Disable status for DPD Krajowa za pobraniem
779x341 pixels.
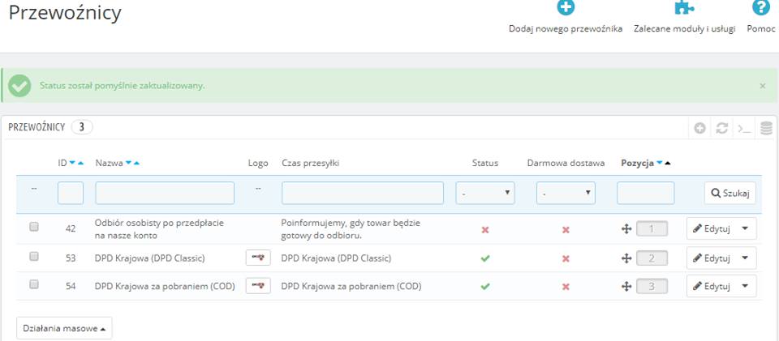(485, 287)
